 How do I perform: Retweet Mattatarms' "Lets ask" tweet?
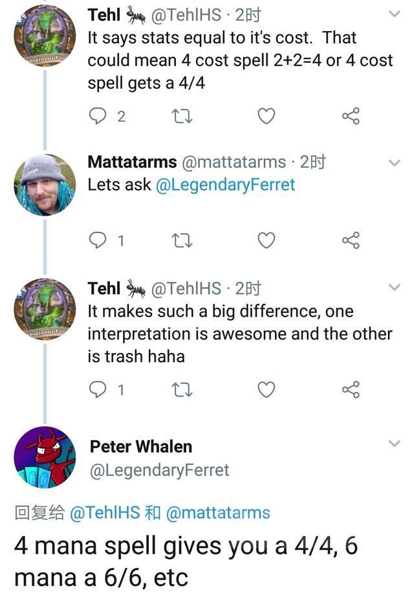(179, 241)
